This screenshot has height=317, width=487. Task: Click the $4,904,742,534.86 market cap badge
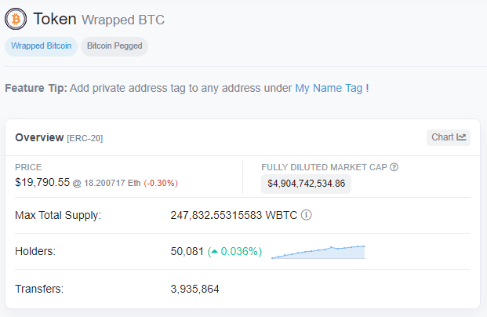click(x=307, y=184)
